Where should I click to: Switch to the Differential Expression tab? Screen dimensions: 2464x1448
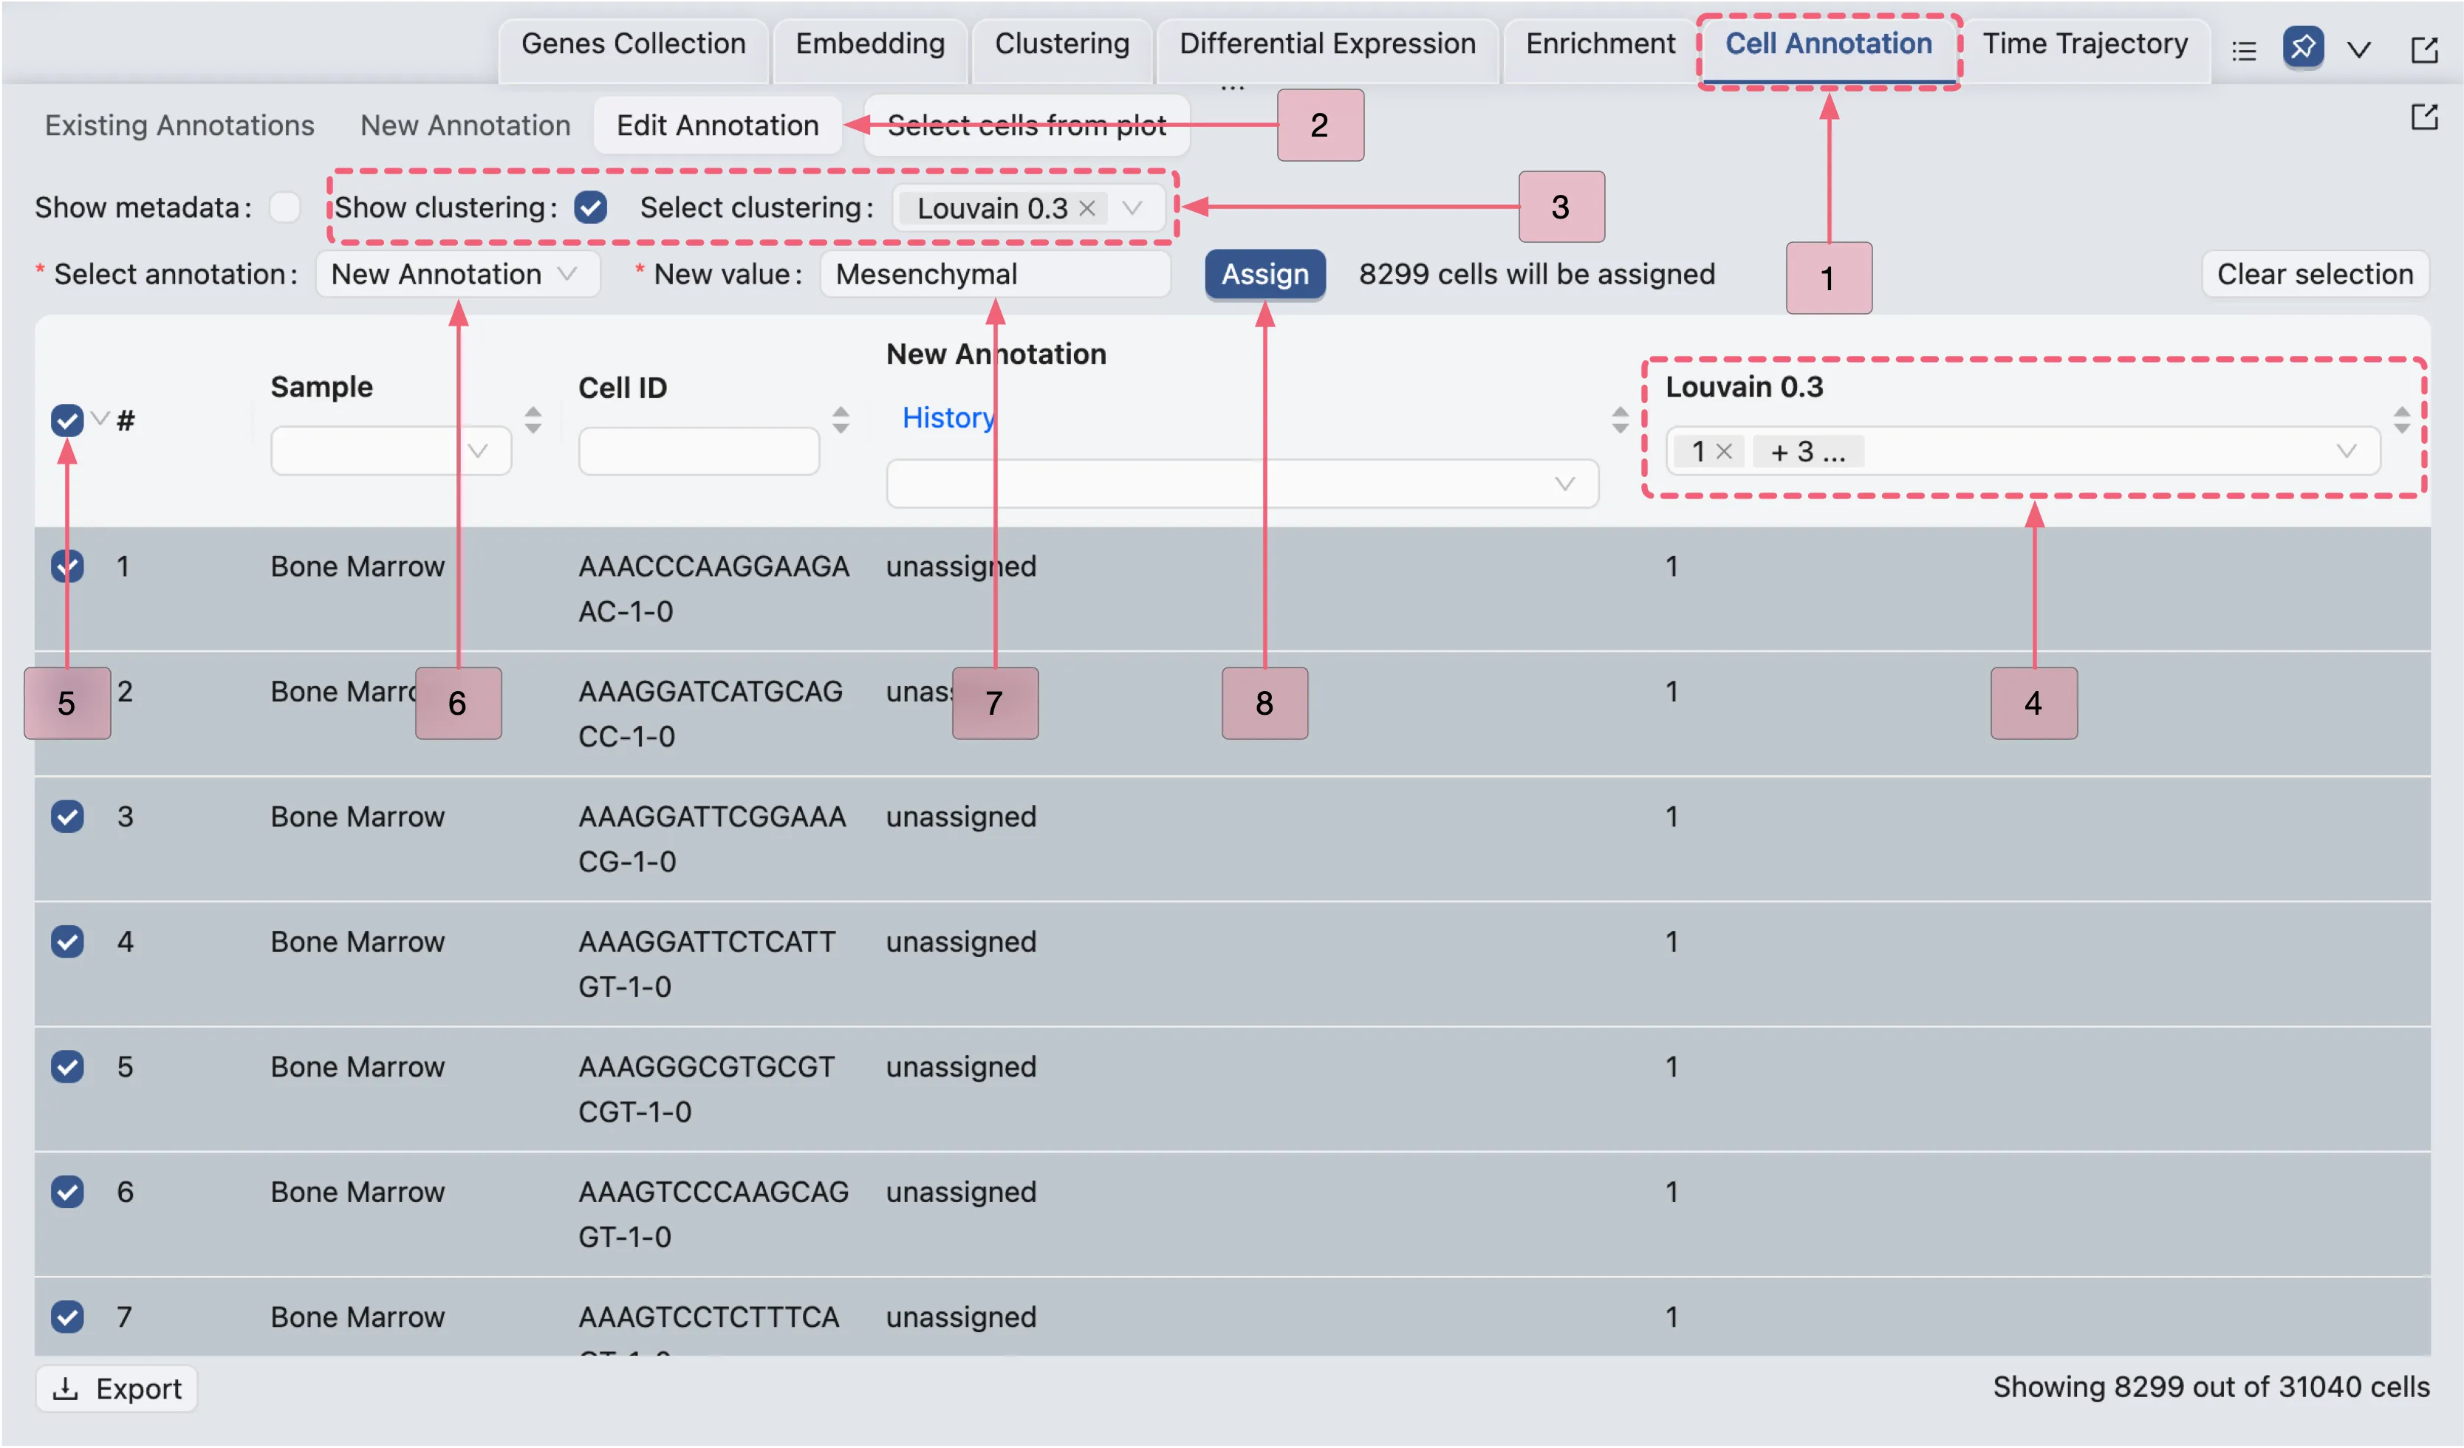coord(1327,43)
